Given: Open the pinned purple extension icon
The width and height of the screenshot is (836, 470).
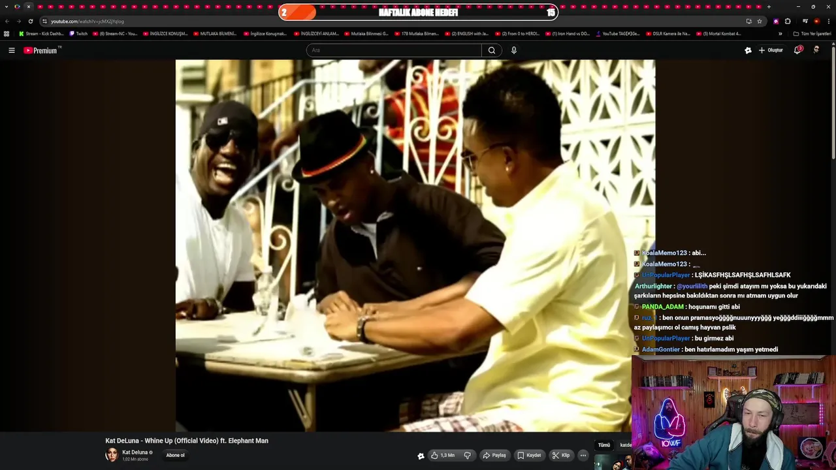Looking at the screenshot, I should tap(776, 21).
